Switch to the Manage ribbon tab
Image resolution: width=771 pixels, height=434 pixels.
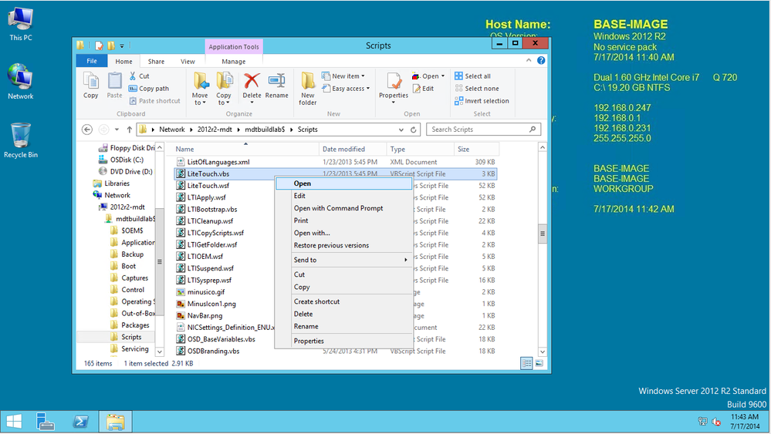coord(234,62)
